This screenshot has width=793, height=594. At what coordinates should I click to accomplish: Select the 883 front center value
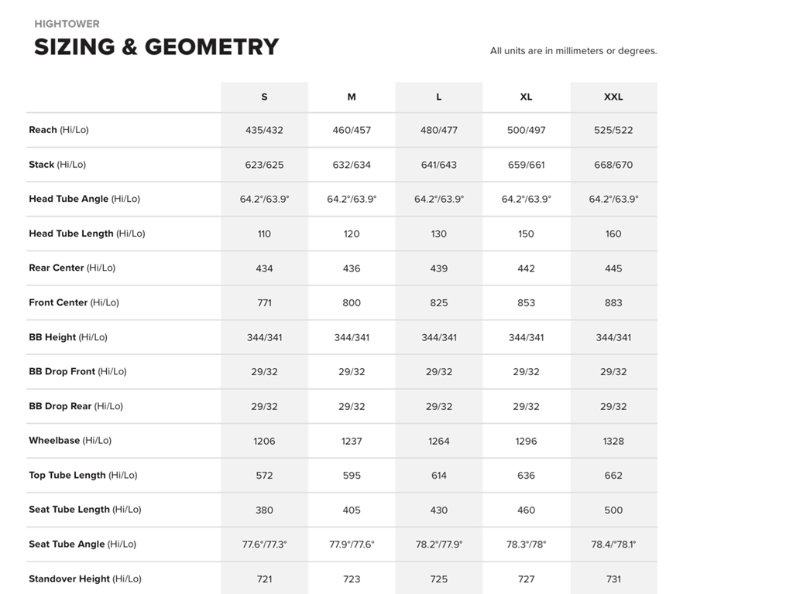coord(613,302)
